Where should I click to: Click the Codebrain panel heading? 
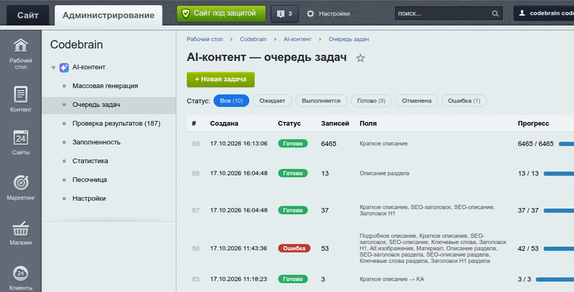pos(77,45)
